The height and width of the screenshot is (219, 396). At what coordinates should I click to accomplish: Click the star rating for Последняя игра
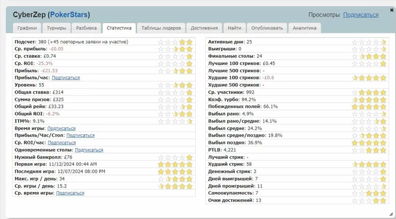tap(175, 172)
